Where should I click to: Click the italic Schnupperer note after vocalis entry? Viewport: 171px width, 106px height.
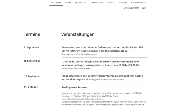pos(106,80)
